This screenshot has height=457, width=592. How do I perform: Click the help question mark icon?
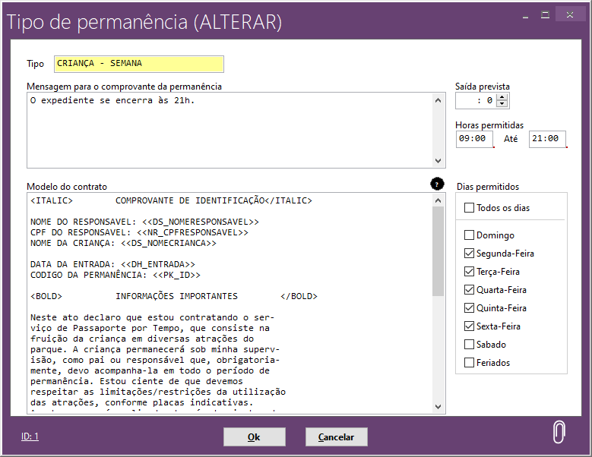pos(437,184)
